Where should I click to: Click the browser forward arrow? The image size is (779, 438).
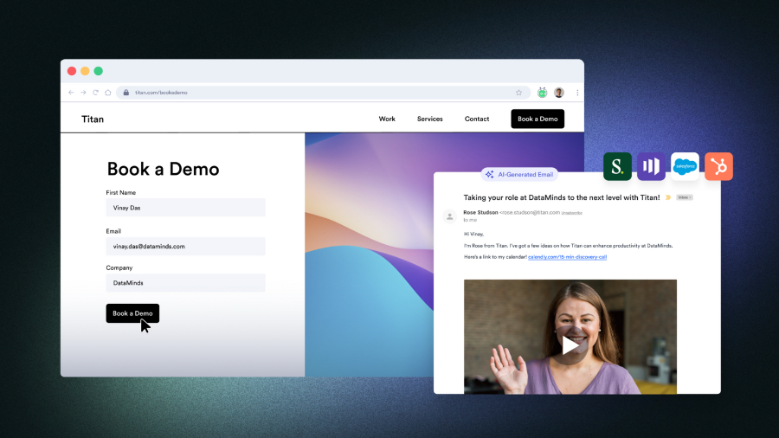(83, 93)
